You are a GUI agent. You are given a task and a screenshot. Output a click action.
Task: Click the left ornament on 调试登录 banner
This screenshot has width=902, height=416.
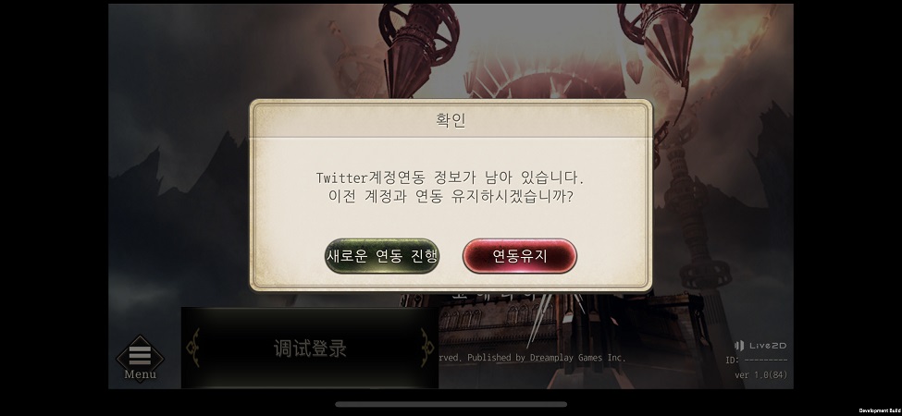(194, 348)
